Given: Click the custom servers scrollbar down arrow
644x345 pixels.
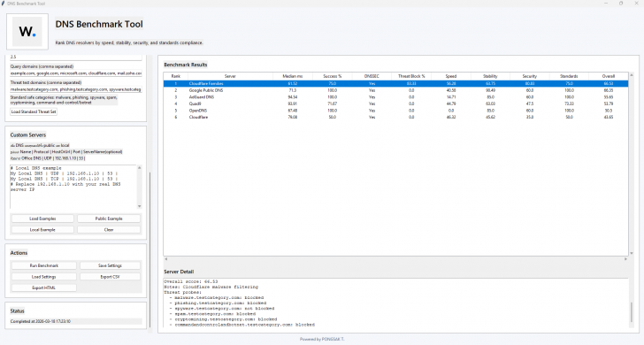Looking at the screenshot, I should [140, 206].
